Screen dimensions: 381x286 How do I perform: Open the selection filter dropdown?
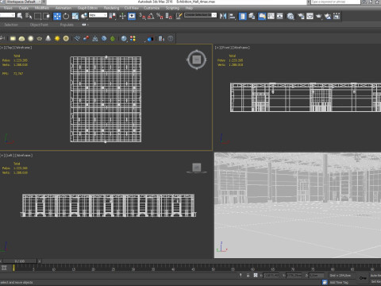coord(7,15)
